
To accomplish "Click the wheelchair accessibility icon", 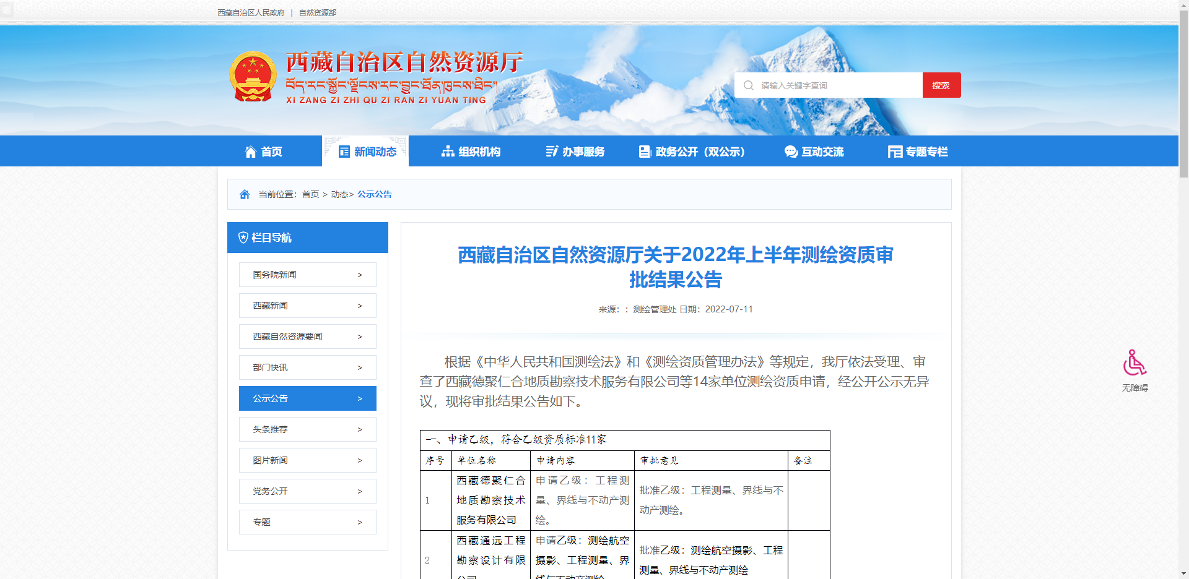I will click(1135, 364).
